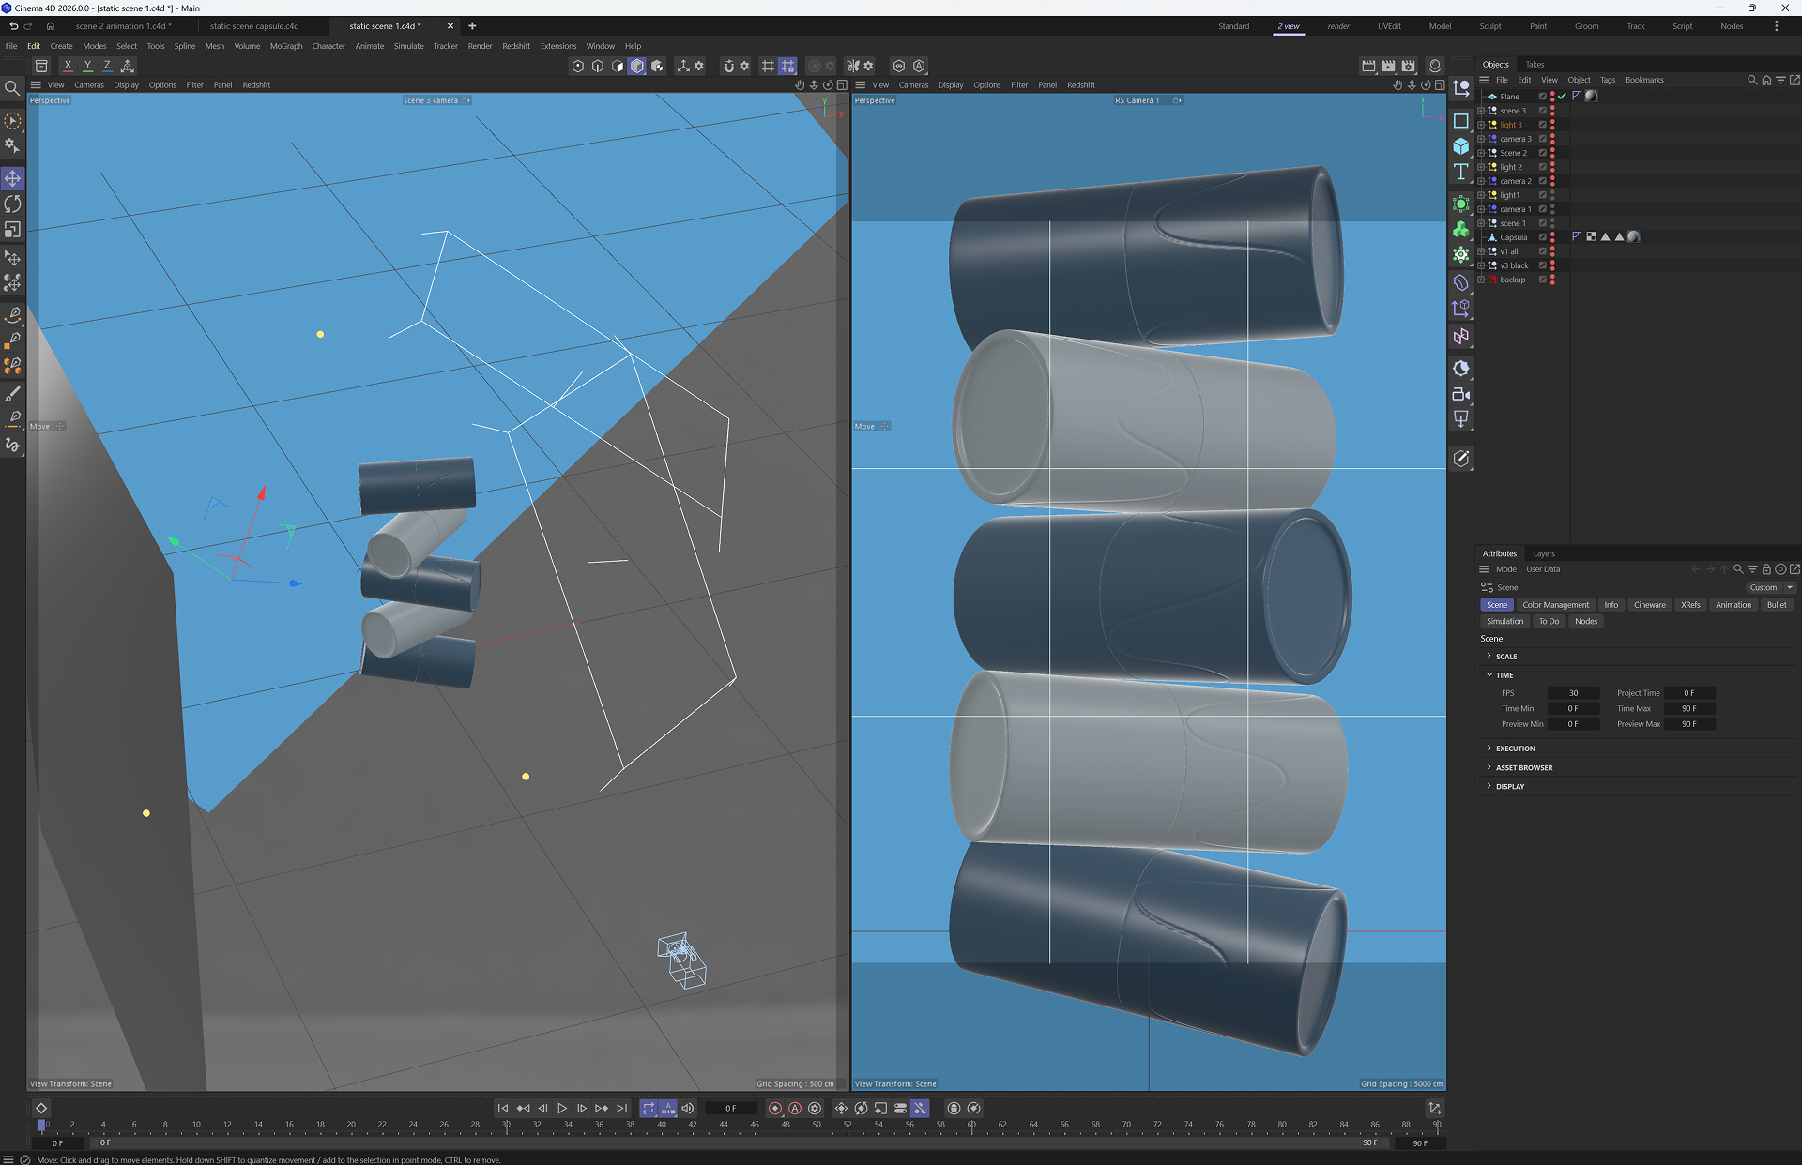Click the Camera object icon in the right palette
Image resolution: width=1802 pixels, height=1165 pixels.
tap(1461, 394)
